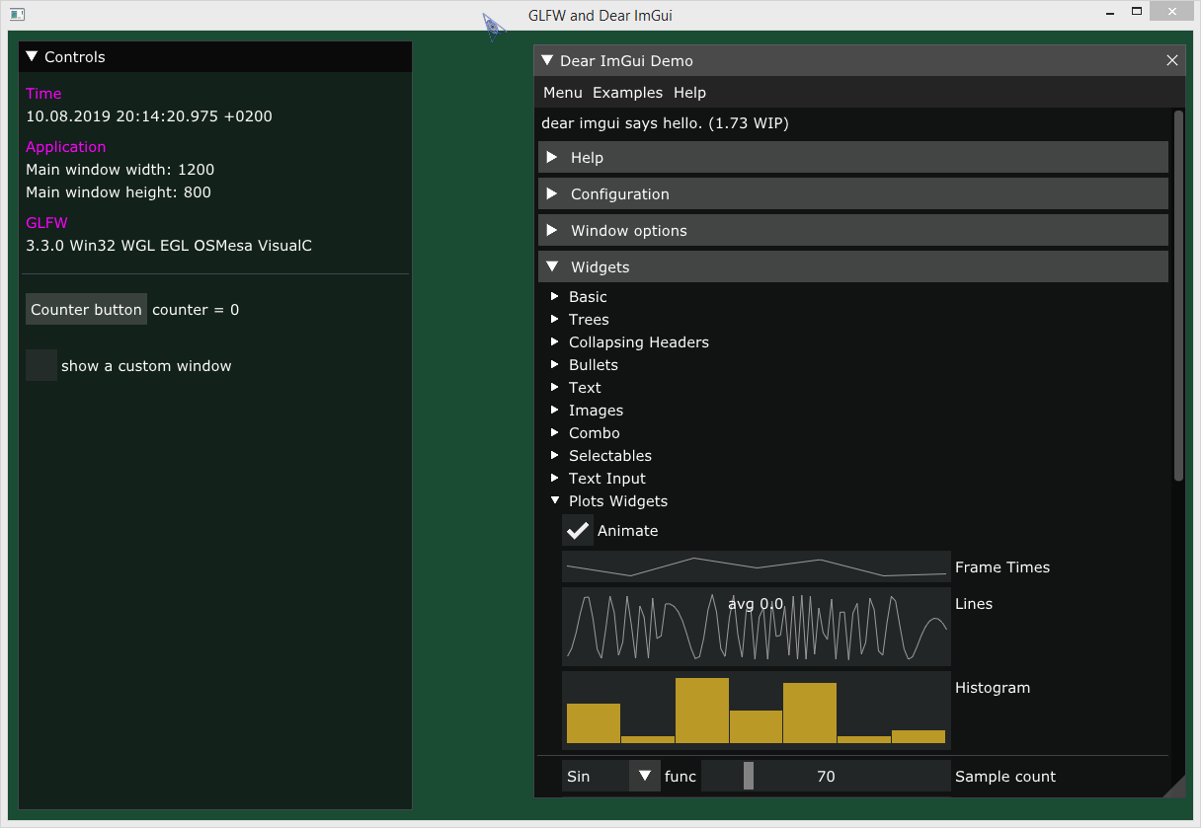Click the 'Lines' plot label
The image size is (1201, 828).
click(x=974, y=603)
